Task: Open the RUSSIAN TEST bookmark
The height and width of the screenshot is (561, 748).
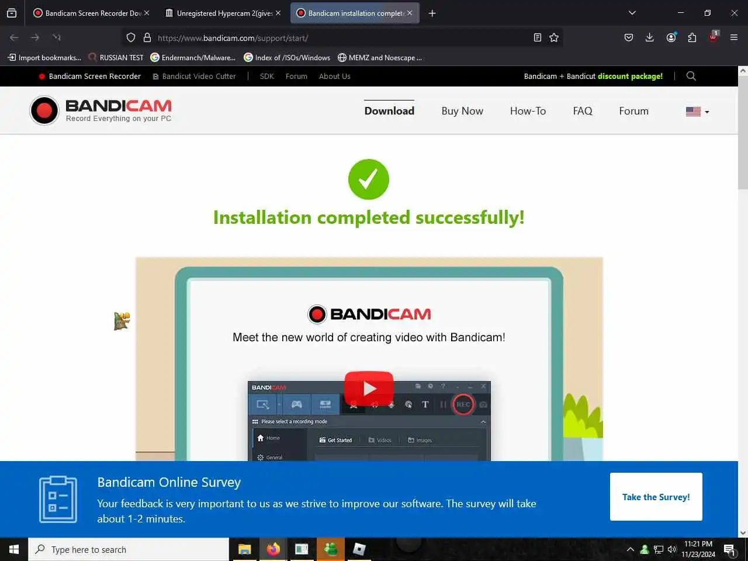Action: (x=116, y=57)
